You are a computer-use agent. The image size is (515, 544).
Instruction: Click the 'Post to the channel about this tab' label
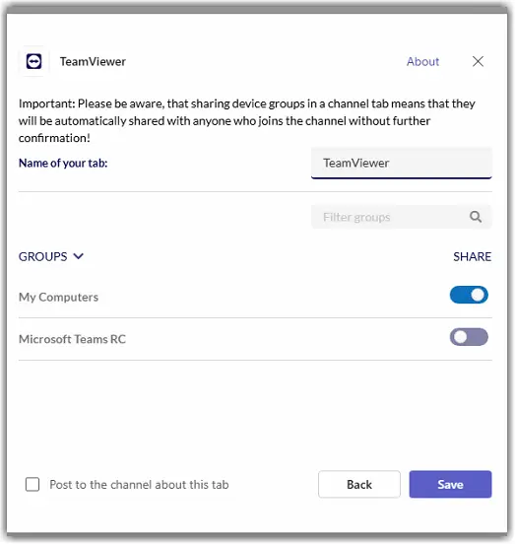pyautogui.click(x=139, y=484)
